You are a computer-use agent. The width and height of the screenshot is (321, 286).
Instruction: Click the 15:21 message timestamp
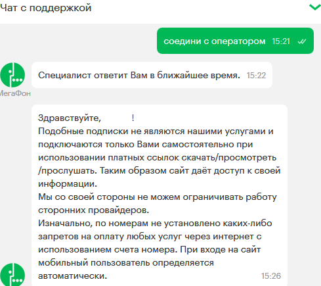[x=281, y=41]
